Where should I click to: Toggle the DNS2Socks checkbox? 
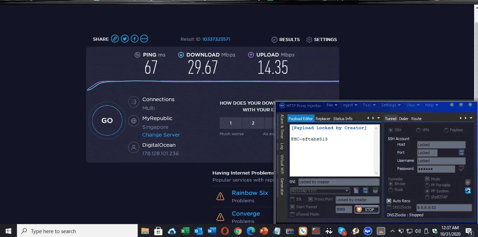tap(389, 207)
